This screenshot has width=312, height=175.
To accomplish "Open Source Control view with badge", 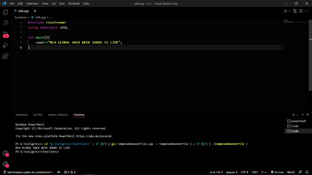I will click(5, 34).
